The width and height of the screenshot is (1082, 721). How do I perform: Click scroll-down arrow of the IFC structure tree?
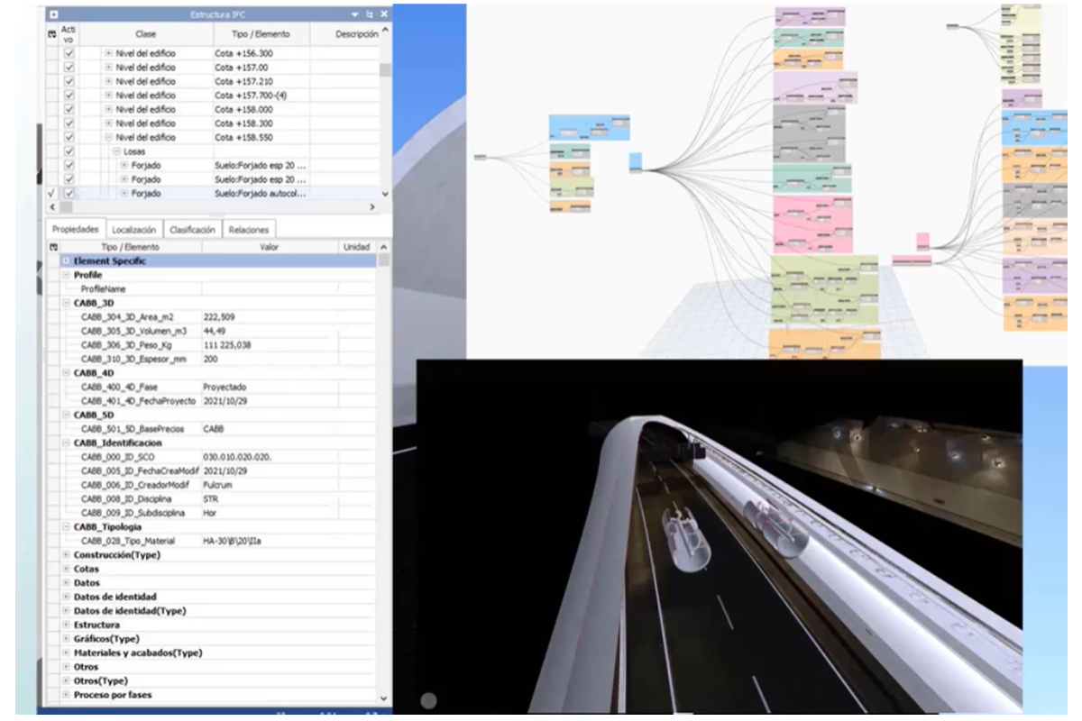pos(386,194)
